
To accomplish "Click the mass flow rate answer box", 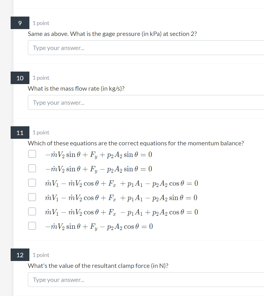I will 146,103.
